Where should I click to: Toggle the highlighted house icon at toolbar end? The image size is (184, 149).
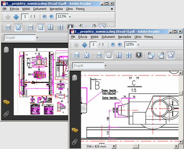(171, 55)
